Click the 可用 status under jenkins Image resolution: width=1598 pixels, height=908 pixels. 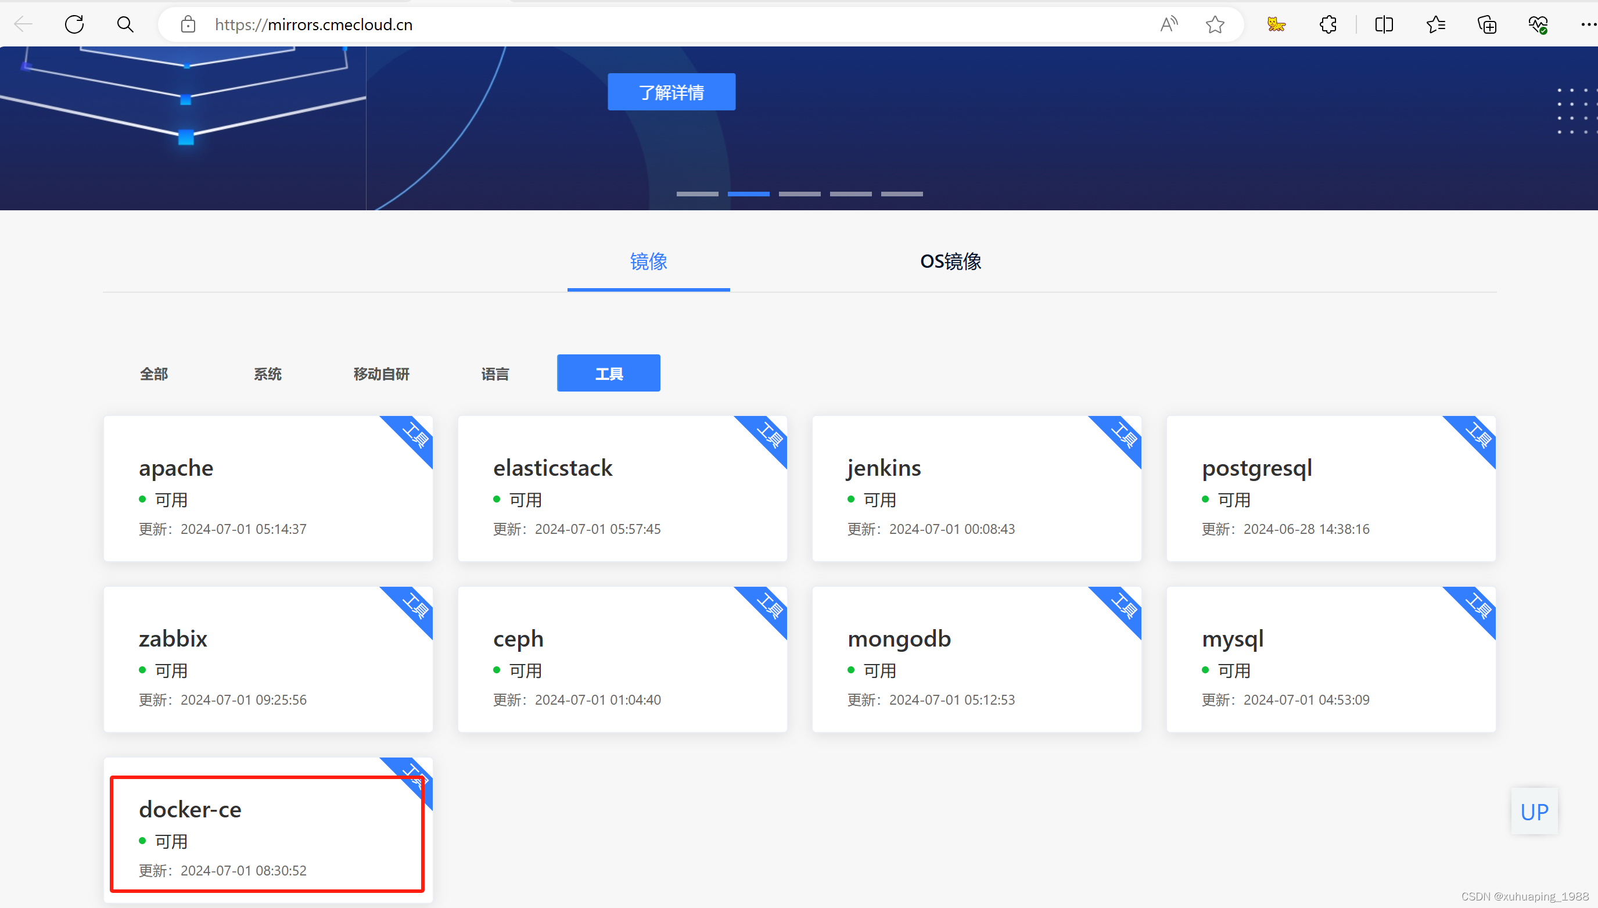point(879,500)
